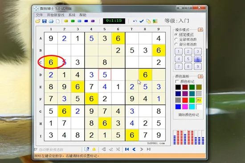
Task: Click the yellow bell hint icon
Action: point(94,149)
